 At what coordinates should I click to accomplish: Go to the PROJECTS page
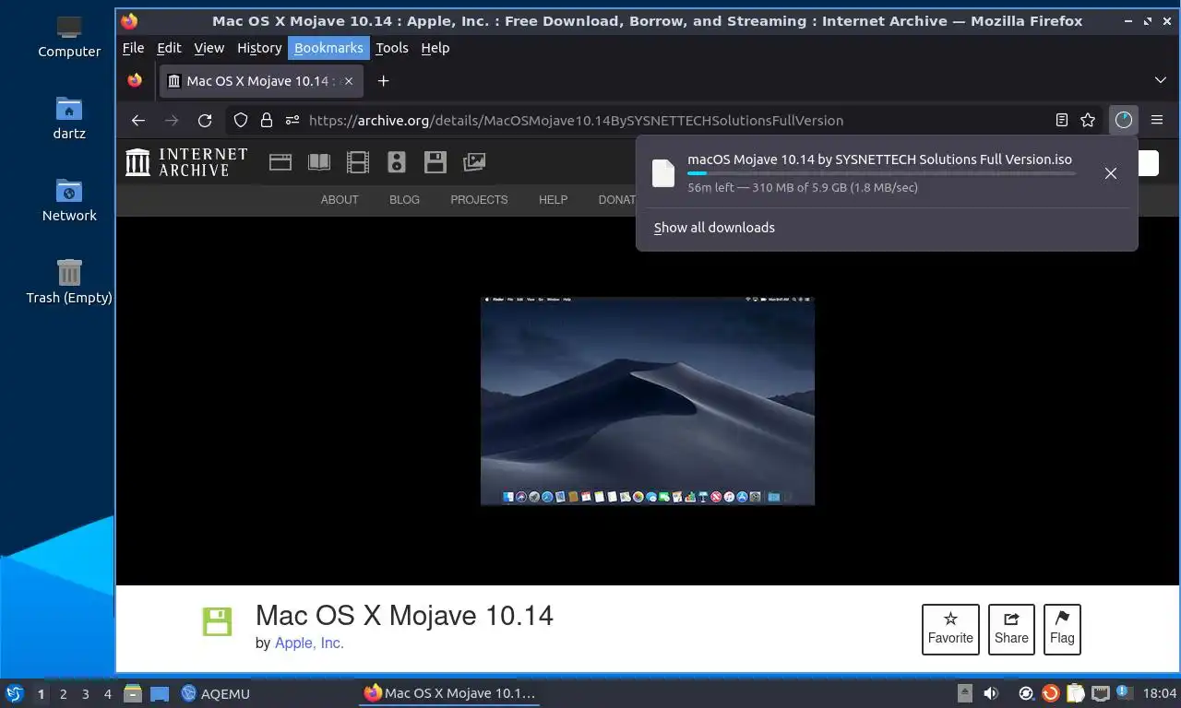click(479, 200)
